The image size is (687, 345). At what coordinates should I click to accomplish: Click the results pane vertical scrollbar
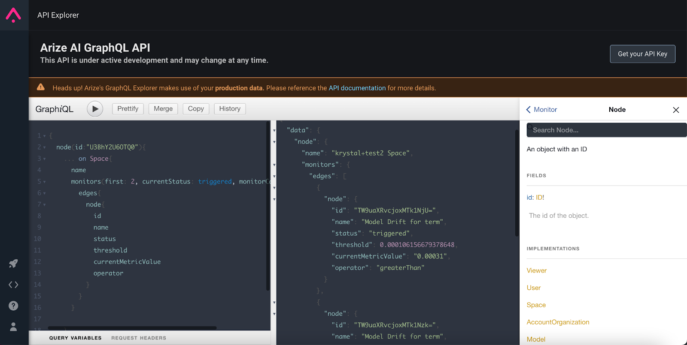[x=517, y=183]
